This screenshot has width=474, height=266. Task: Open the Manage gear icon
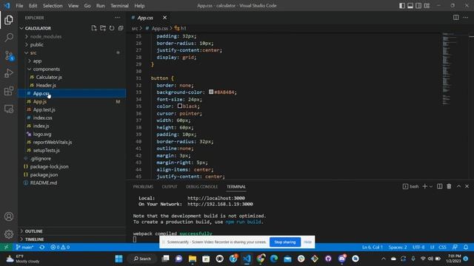point(9,234)
